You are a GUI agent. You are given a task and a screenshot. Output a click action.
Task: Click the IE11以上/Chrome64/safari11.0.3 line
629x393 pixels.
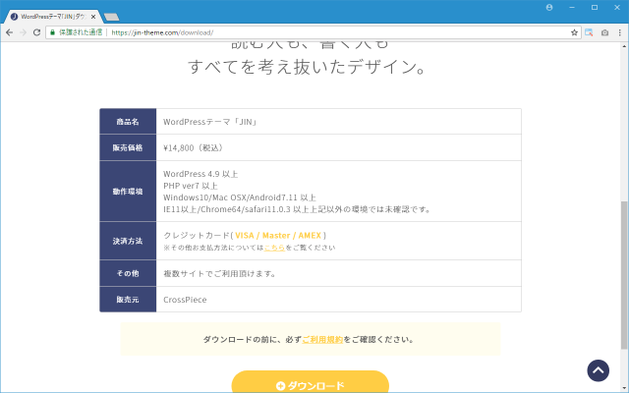coord(297,209)
